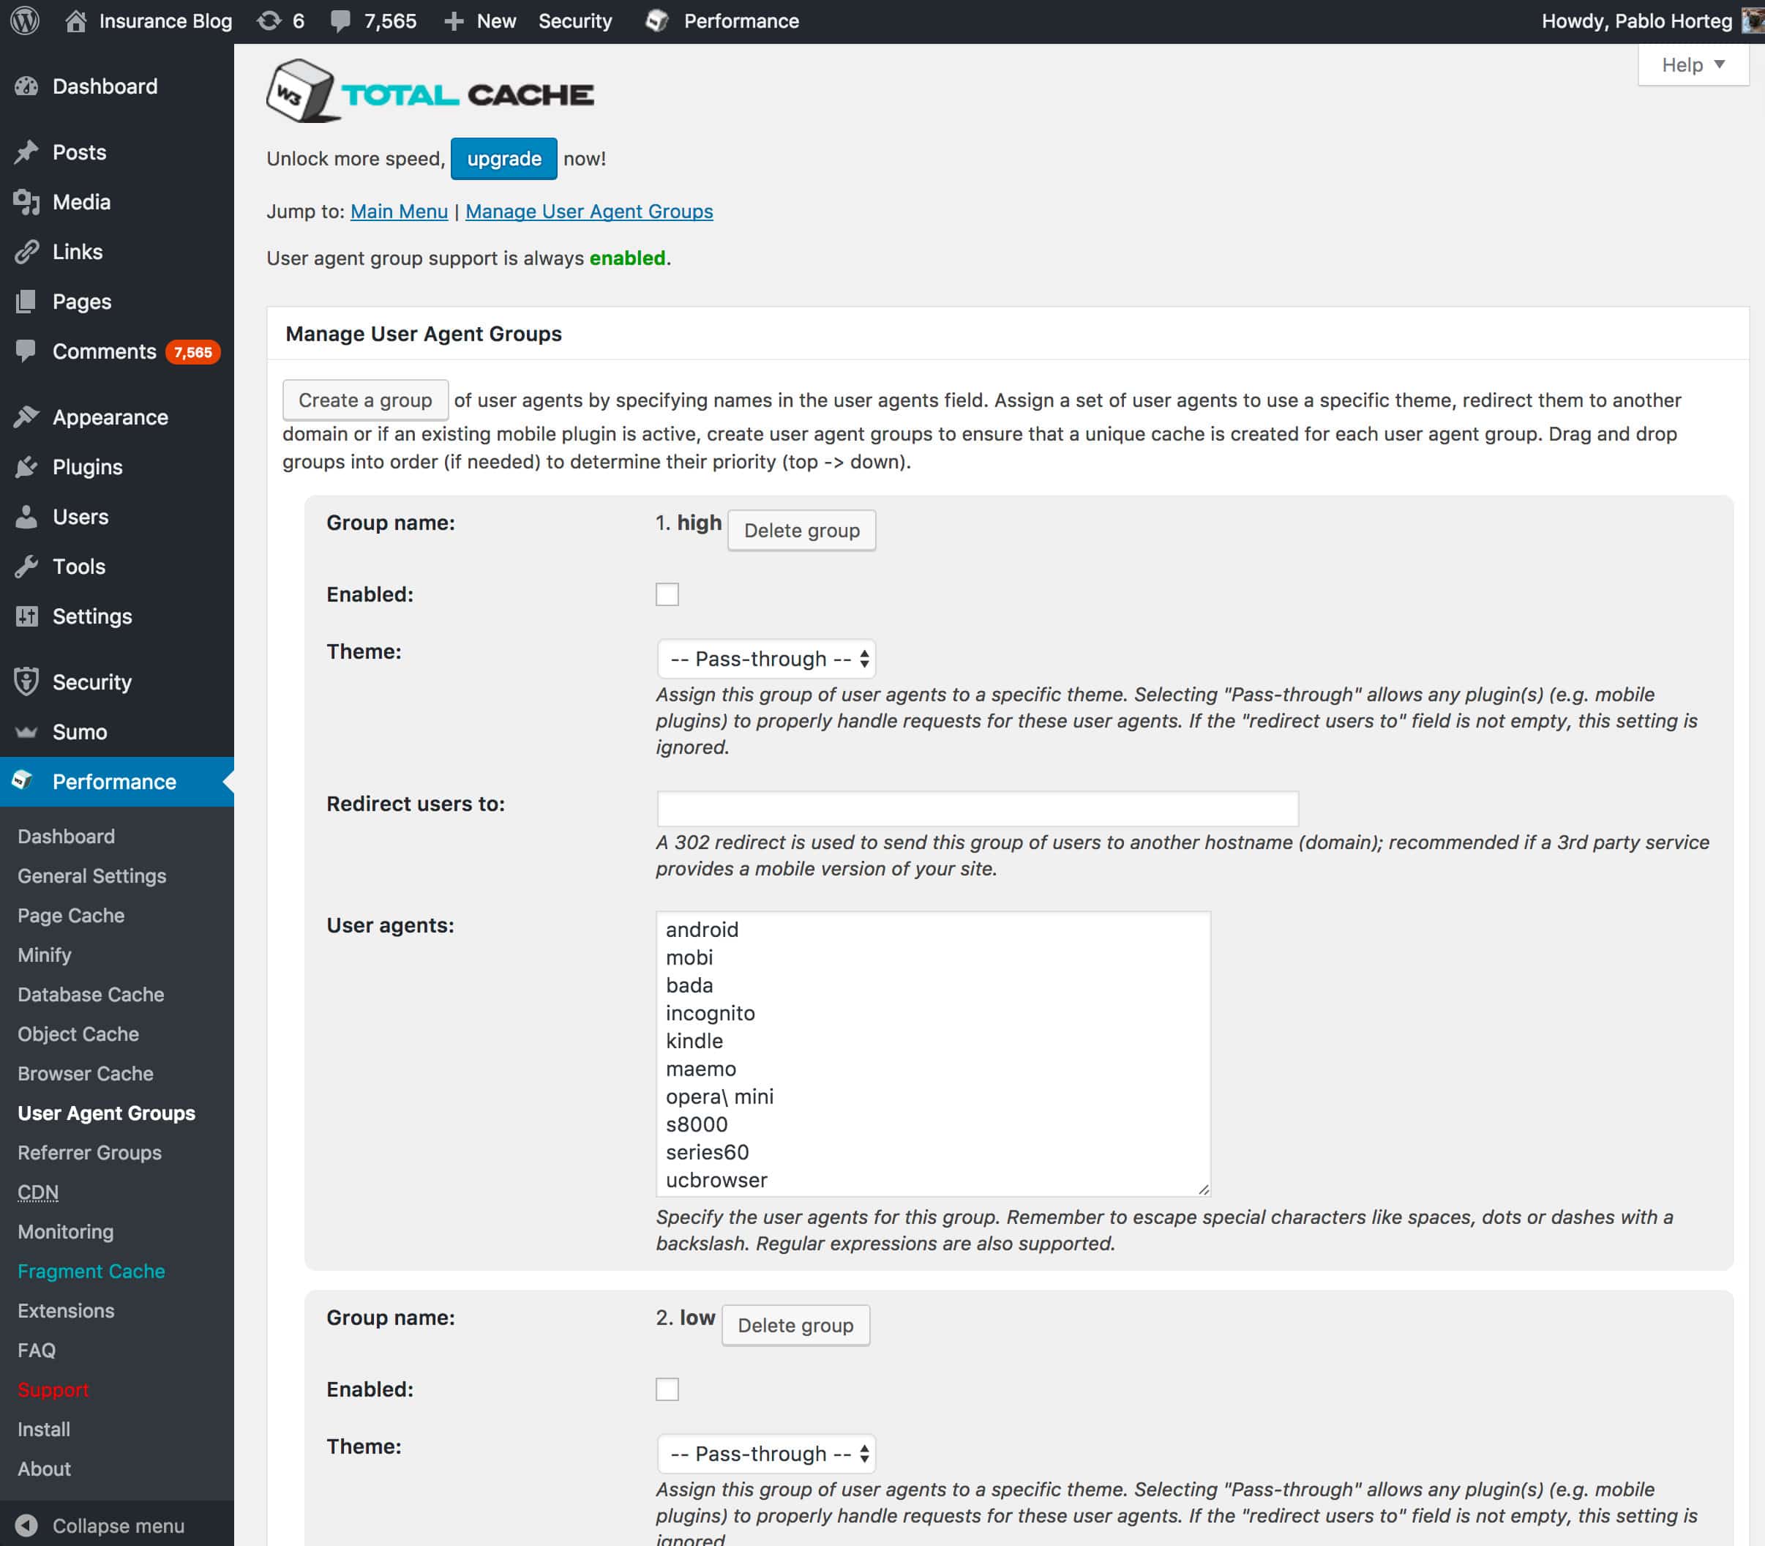
Task: Click the Pages icon in sidebar
Action: point(27,301)
